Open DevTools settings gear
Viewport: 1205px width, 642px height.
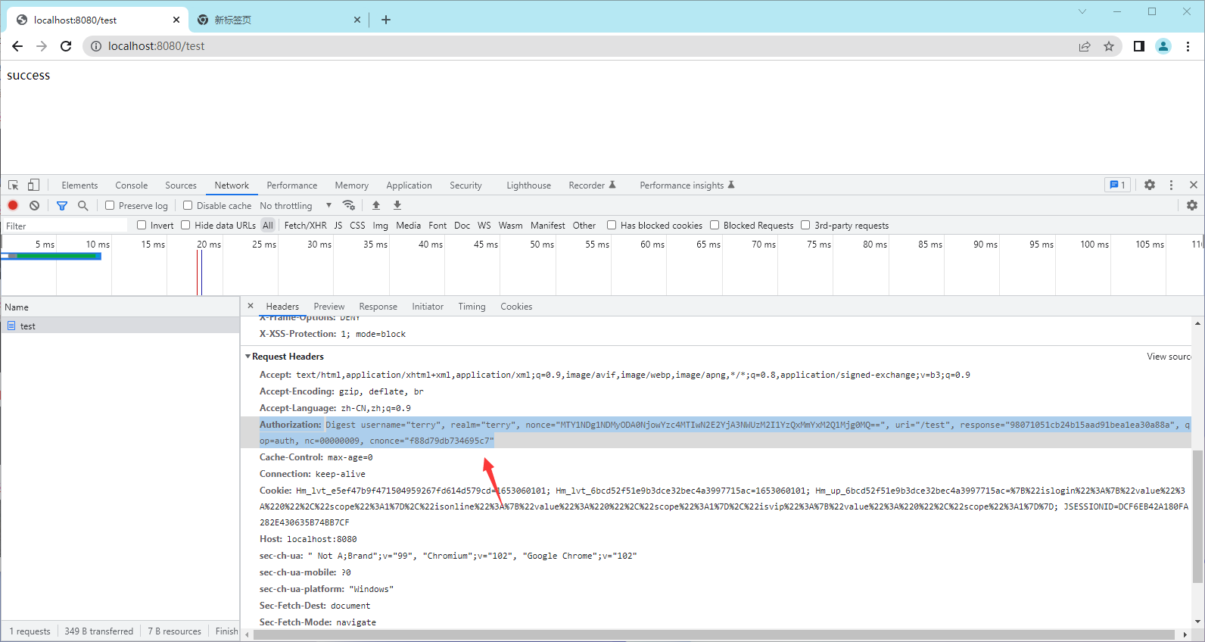1150,185
